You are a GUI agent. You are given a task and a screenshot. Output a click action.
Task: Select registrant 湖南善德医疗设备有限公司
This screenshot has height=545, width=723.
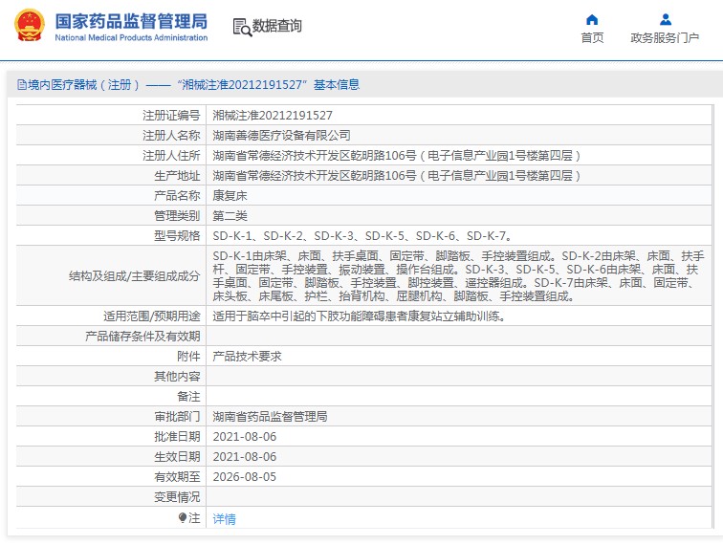coord(281,136)
